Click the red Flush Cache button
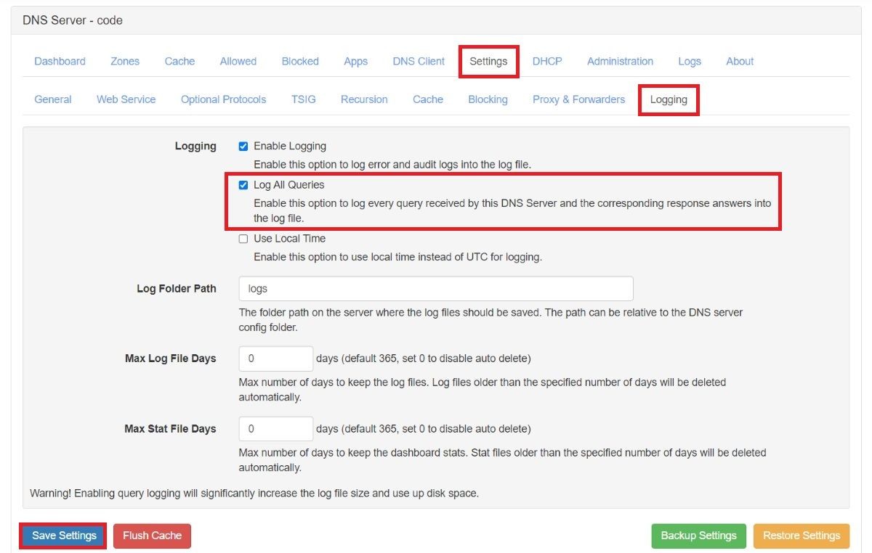 (152, 536)
